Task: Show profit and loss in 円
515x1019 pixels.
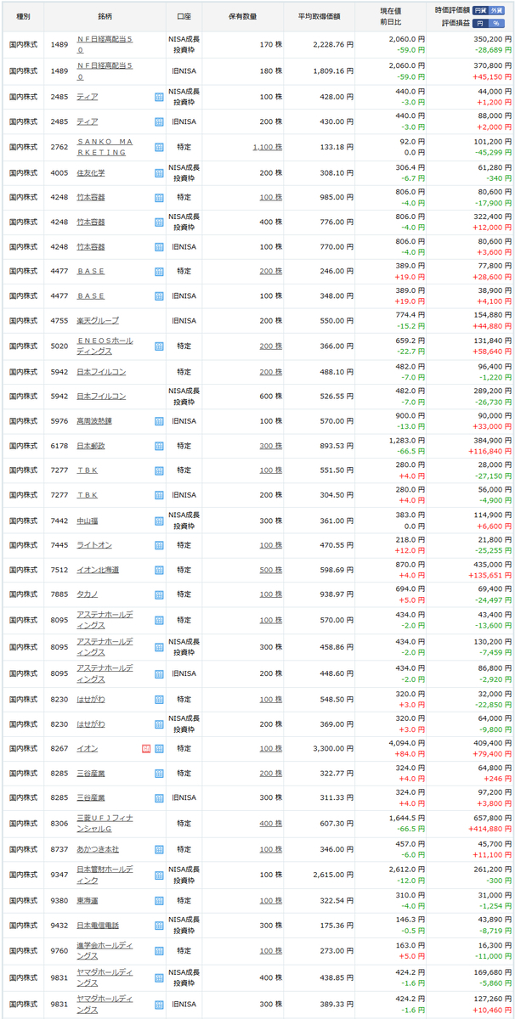Action: coord(481,21)
